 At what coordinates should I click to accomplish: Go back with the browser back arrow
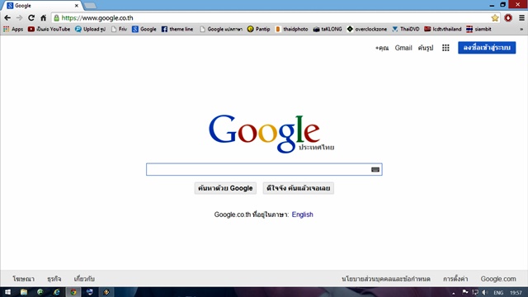coord(7,18)
